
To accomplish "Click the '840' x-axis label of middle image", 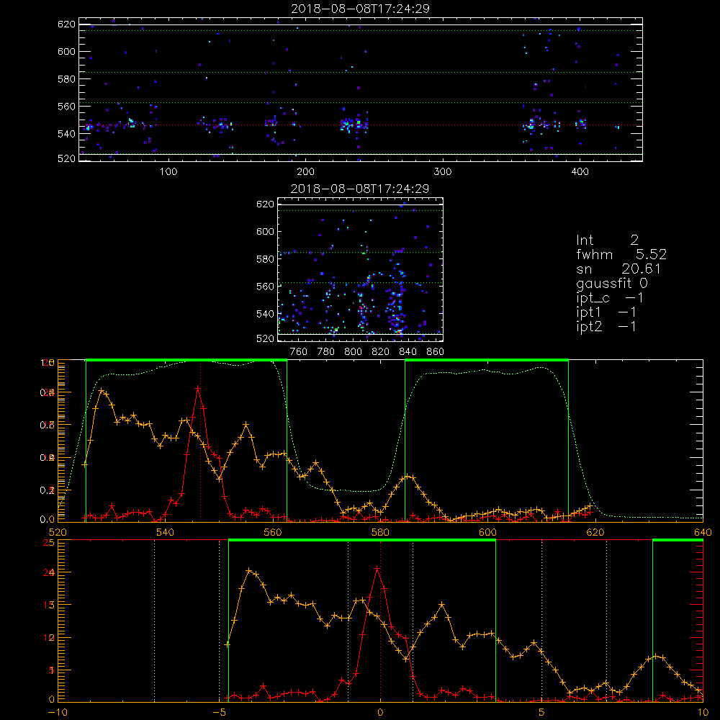I will pyautogui.click(x=408, y=352).
